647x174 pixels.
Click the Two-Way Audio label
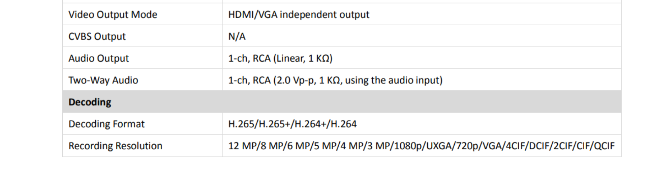point(103,80)
